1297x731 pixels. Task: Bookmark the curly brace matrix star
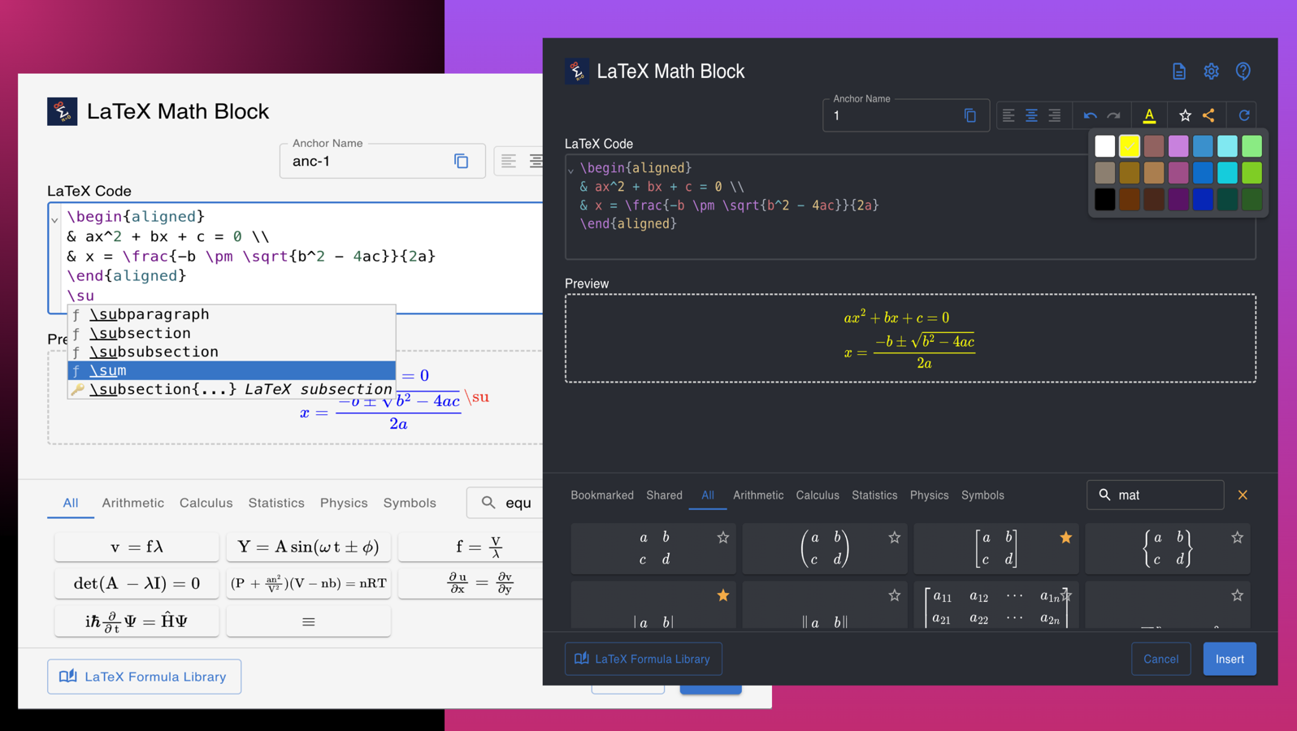1238,537
